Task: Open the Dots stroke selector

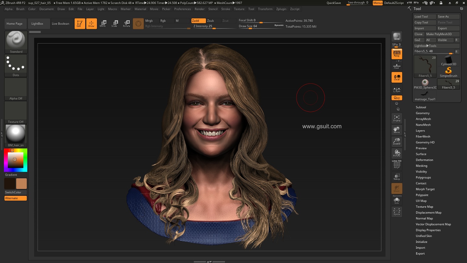Action: pos(16,66)
